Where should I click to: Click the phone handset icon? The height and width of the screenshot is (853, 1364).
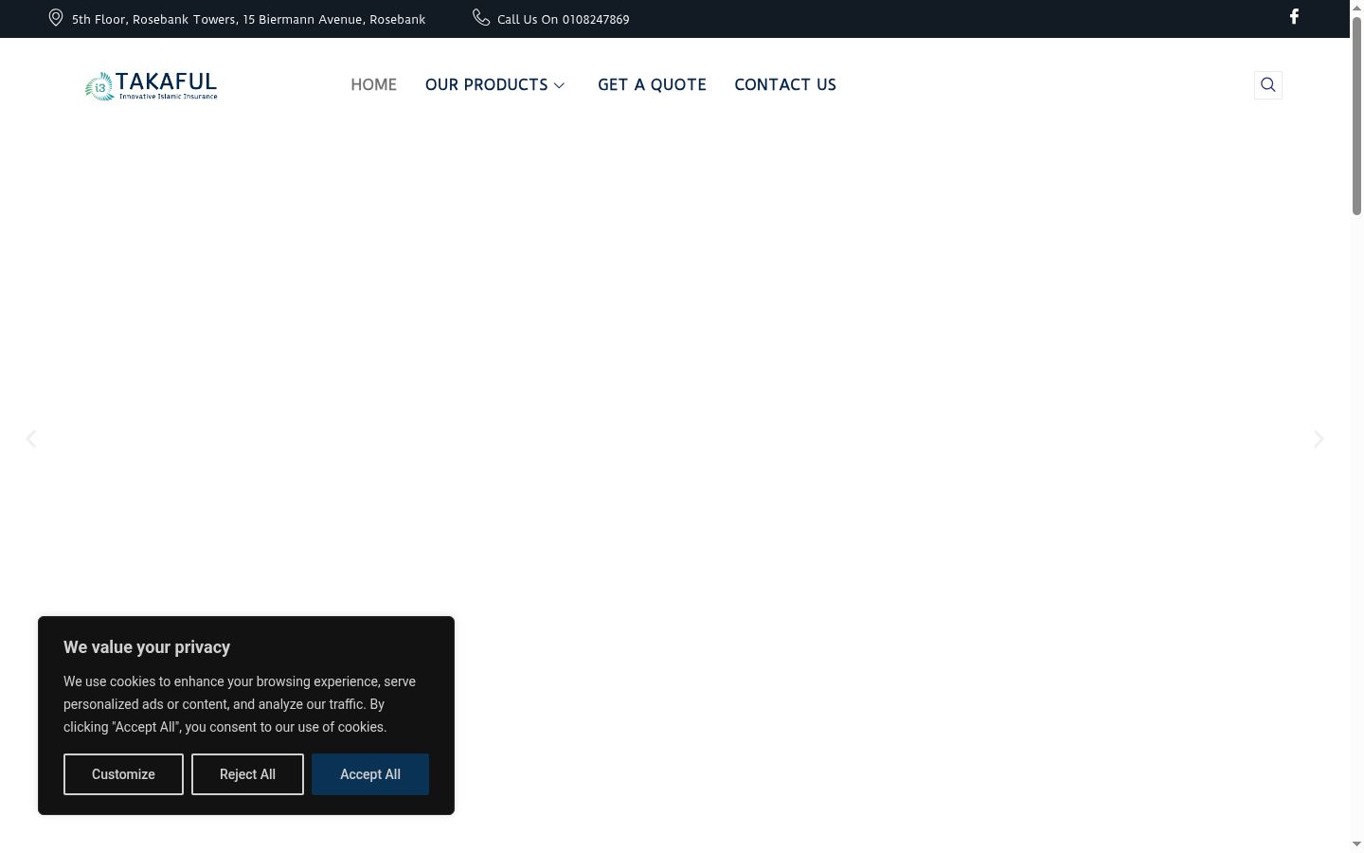[481, 17]
